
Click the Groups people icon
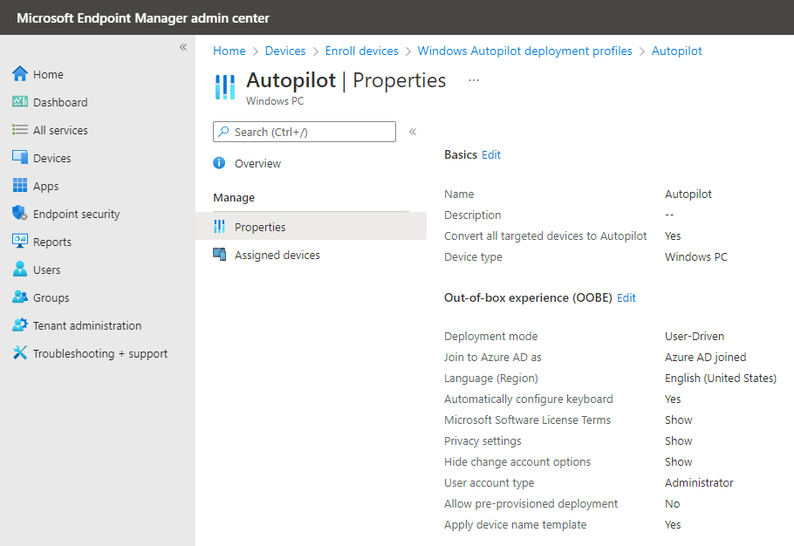tap(20, 297)
